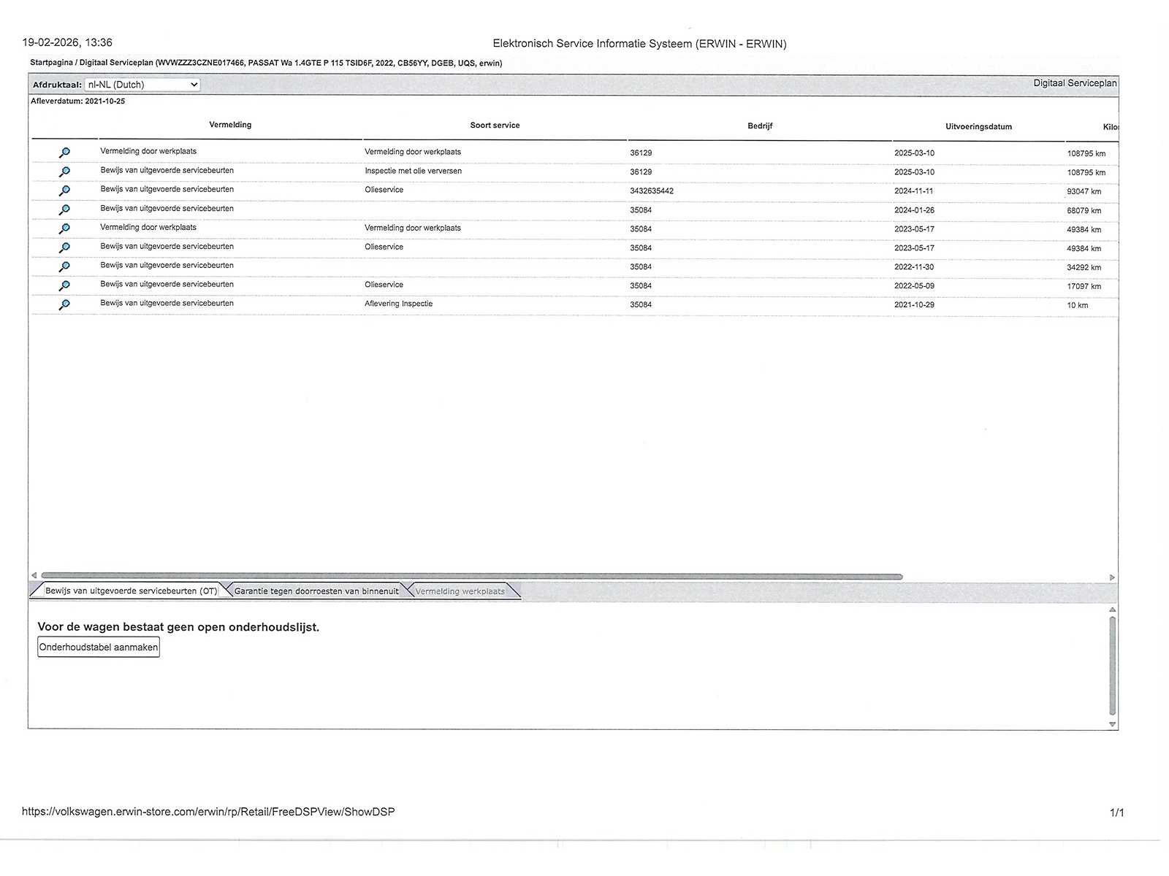The height and width of the screenshot is (876, 1169).
Task: Click magnifier for 2023-05-17 Vermelding door werkplaats
Action: (64, 228)
